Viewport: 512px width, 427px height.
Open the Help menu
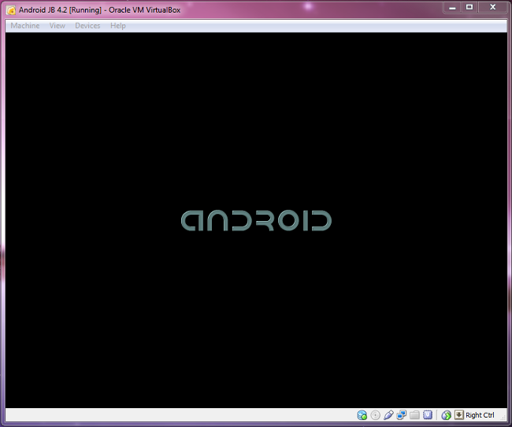[x=118, y=26]
